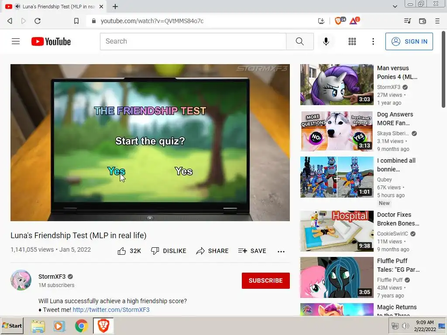Open the Skaya Siberi channel name
The width and height of the screenshot is (447, 335).
click(x=392, y=133)
